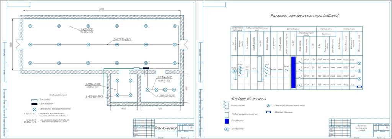This screenshot has height=139, width=392.
Task: Click the lamp symbol in the floor plan legend
Action: (x=34, y=109)
